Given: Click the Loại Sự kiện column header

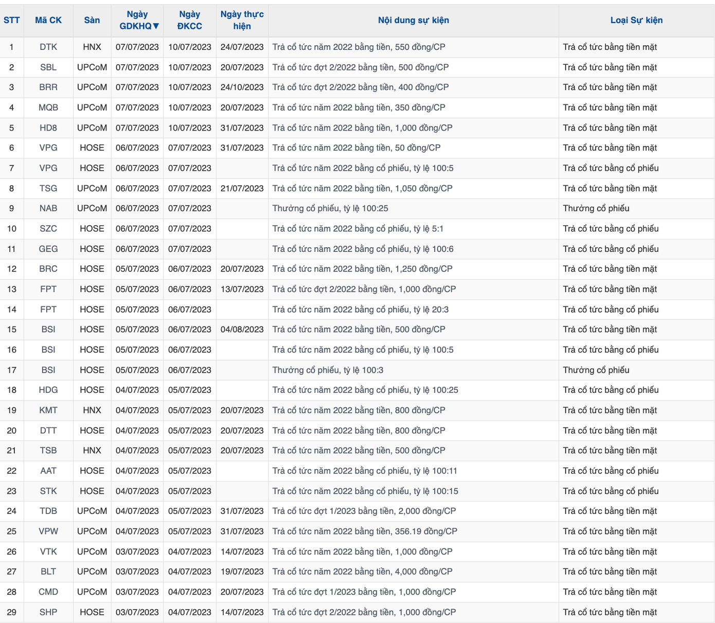Looking at the screenshot, I should [x=636, y=21].
